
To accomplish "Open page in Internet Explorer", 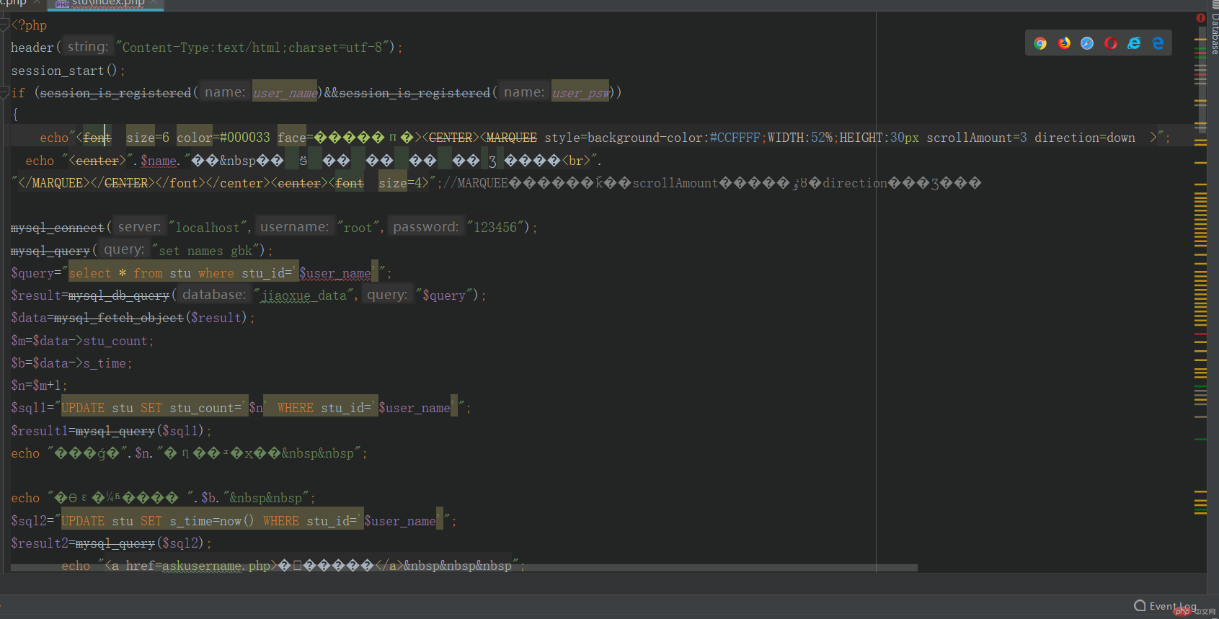I will coord(1134,43).
